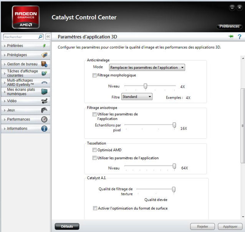The height and width of the screenshot is (232, 245).
Task: Click the AMD Eyefinity multi-display icon
Action: pyautogui.click(x=45, y=82)
